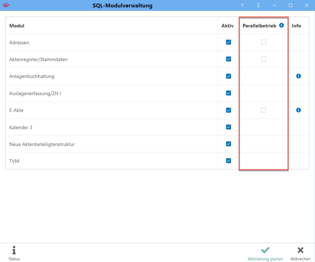
Task: Enable Parallelbetrieb for E-Akte
Action: (264, 110)
